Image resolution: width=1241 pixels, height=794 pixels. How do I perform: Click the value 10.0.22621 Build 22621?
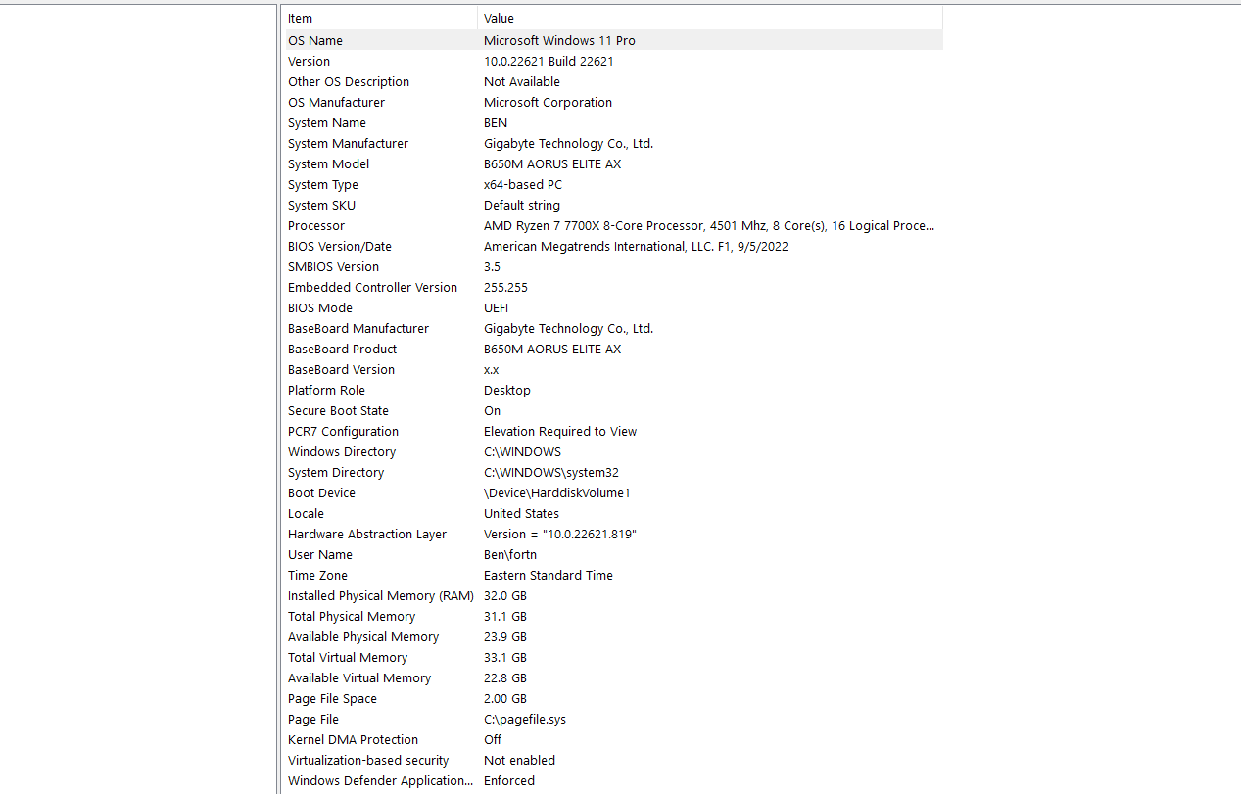(549, 61)
